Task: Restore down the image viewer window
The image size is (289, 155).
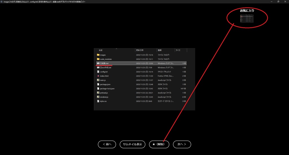Action: click(x=278, y=2)
